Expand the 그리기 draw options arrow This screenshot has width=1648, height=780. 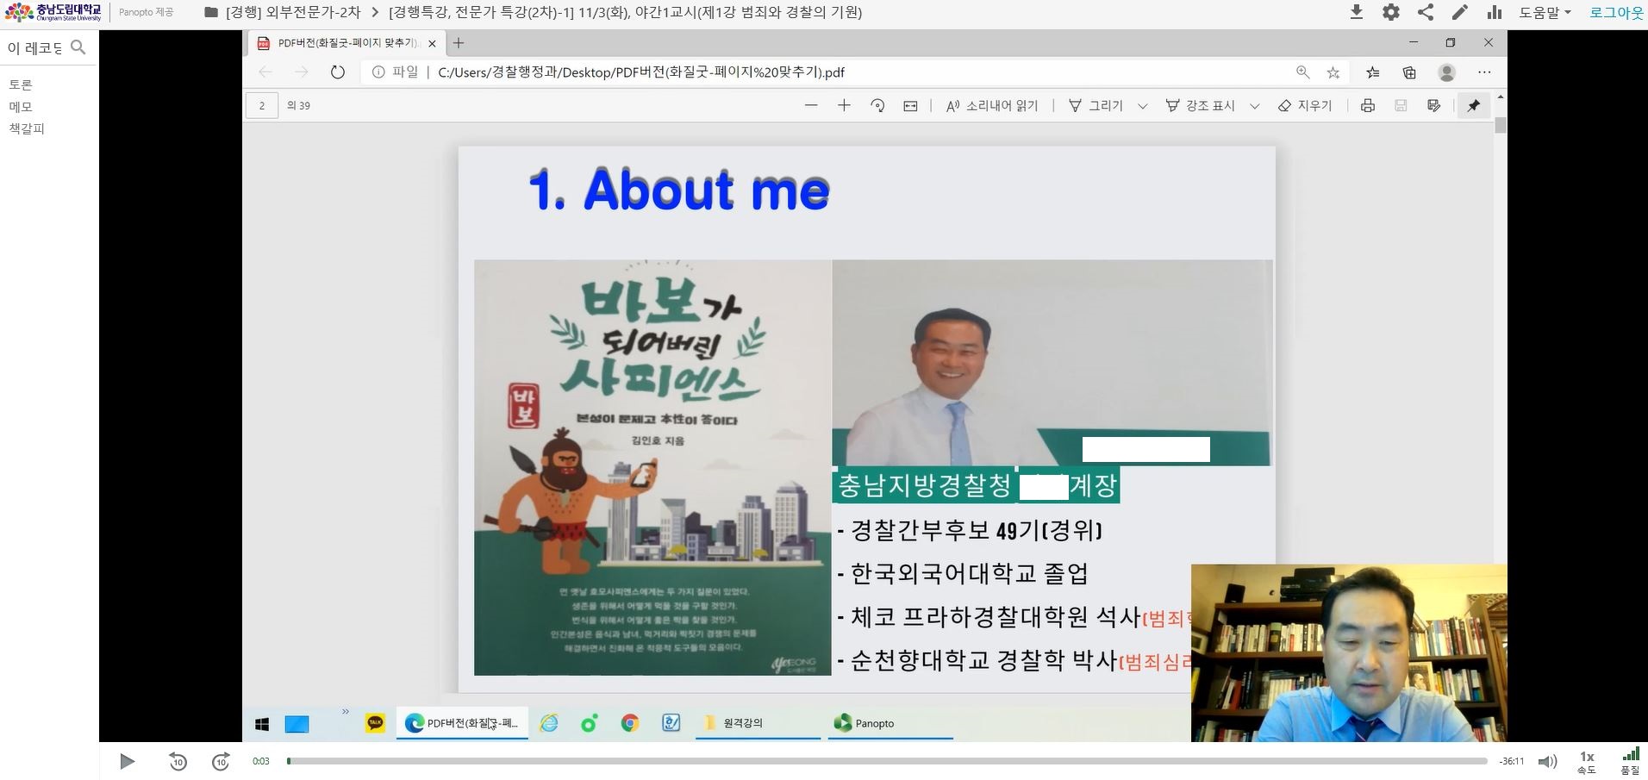point(1143,106)
